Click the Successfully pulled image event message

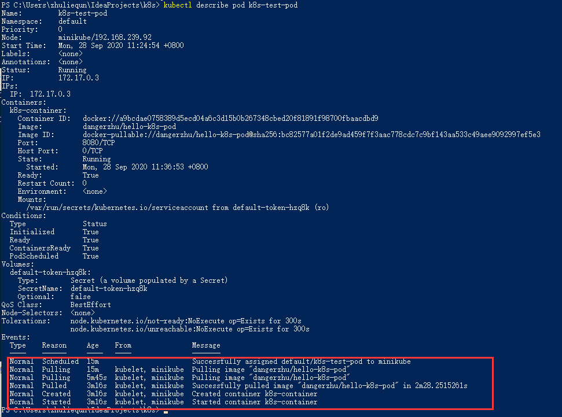click(x=329, y=386)
